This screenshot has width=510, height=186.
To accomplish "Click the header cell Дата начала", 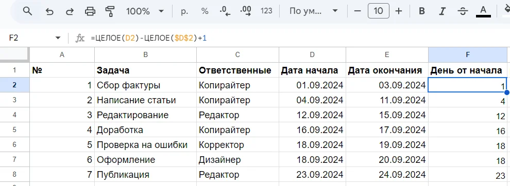I will pos(312,70).
